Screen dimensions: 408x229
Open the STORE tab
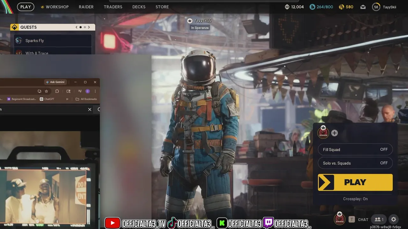pyautogui.click(x=162, y=7)
